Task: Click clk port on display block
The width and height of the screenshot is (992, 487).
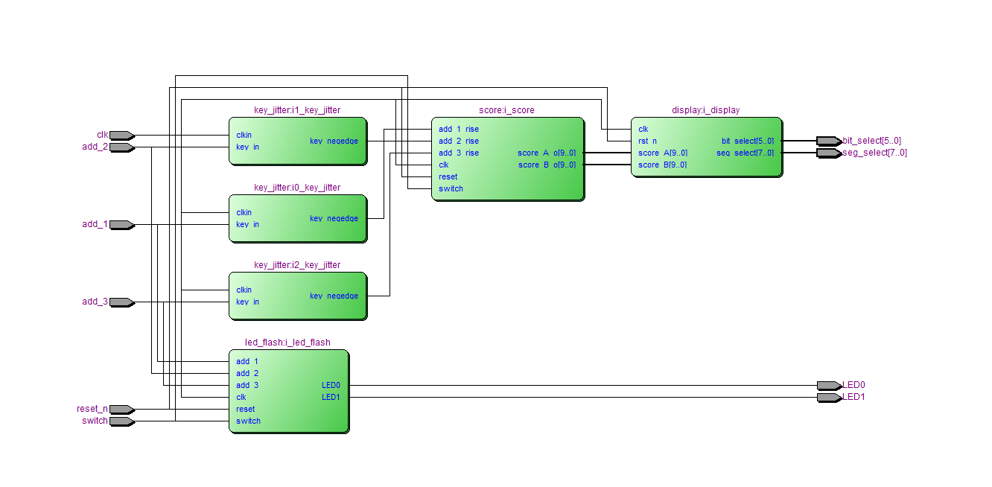Action: click(643, 130)
